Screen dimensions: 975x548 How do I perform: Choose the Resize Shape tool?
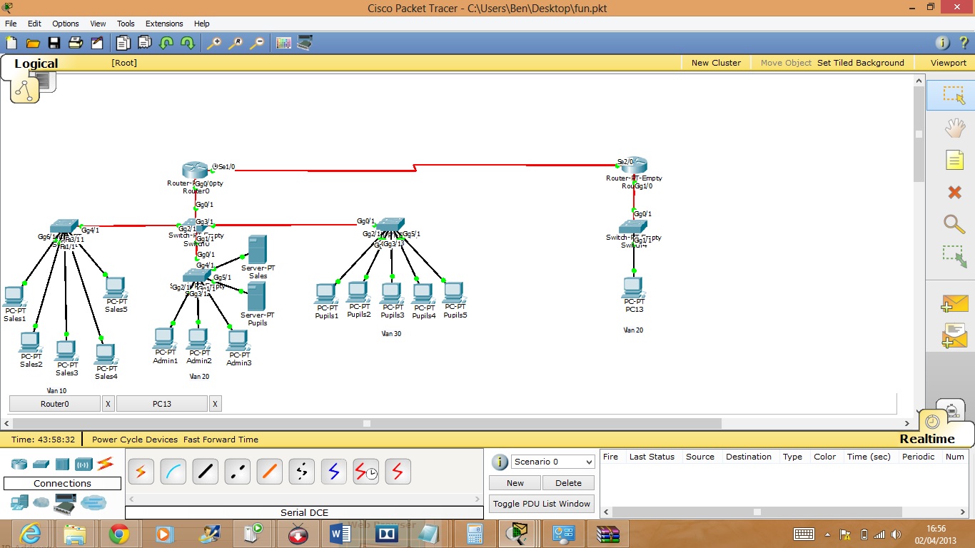pos(954,257)
